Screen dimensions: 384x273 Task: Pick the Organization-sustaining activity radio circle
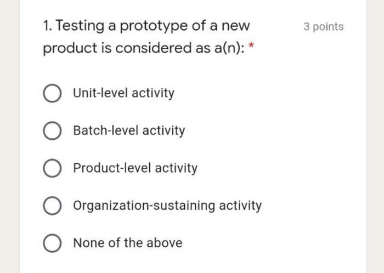tap(53, 206)
